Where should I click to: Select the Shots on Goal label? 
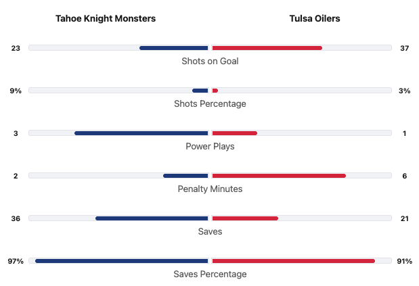tap(210, 61)
